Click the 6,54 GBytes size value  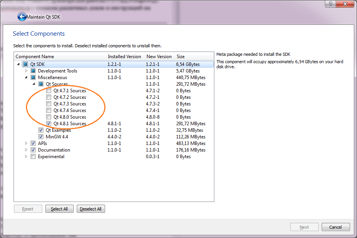[x=188, y=64]
